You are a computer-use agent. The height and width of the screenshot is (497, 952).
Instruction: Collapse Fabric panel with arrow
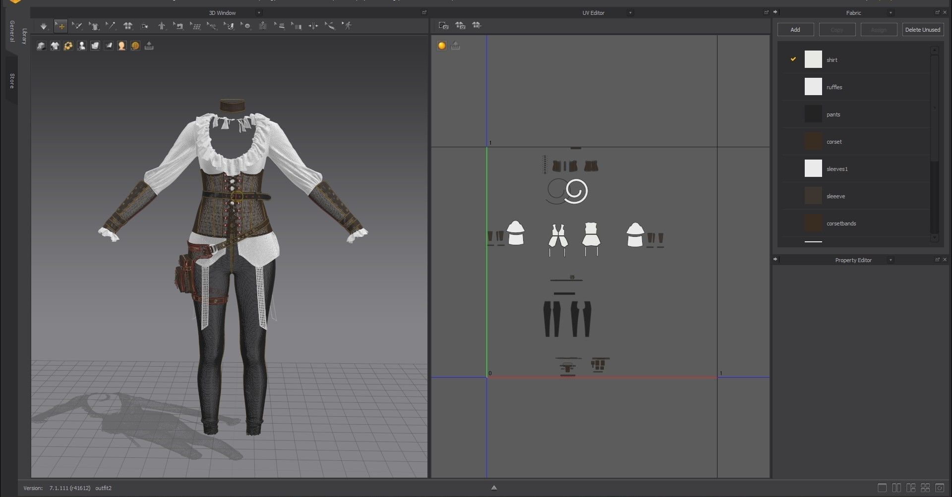(x=775, y=12)
